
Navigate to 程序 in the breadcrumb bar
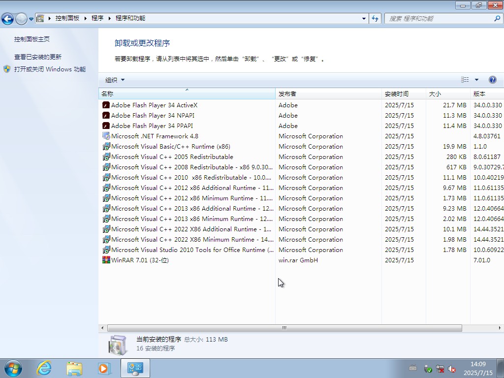tap(97, 18)
